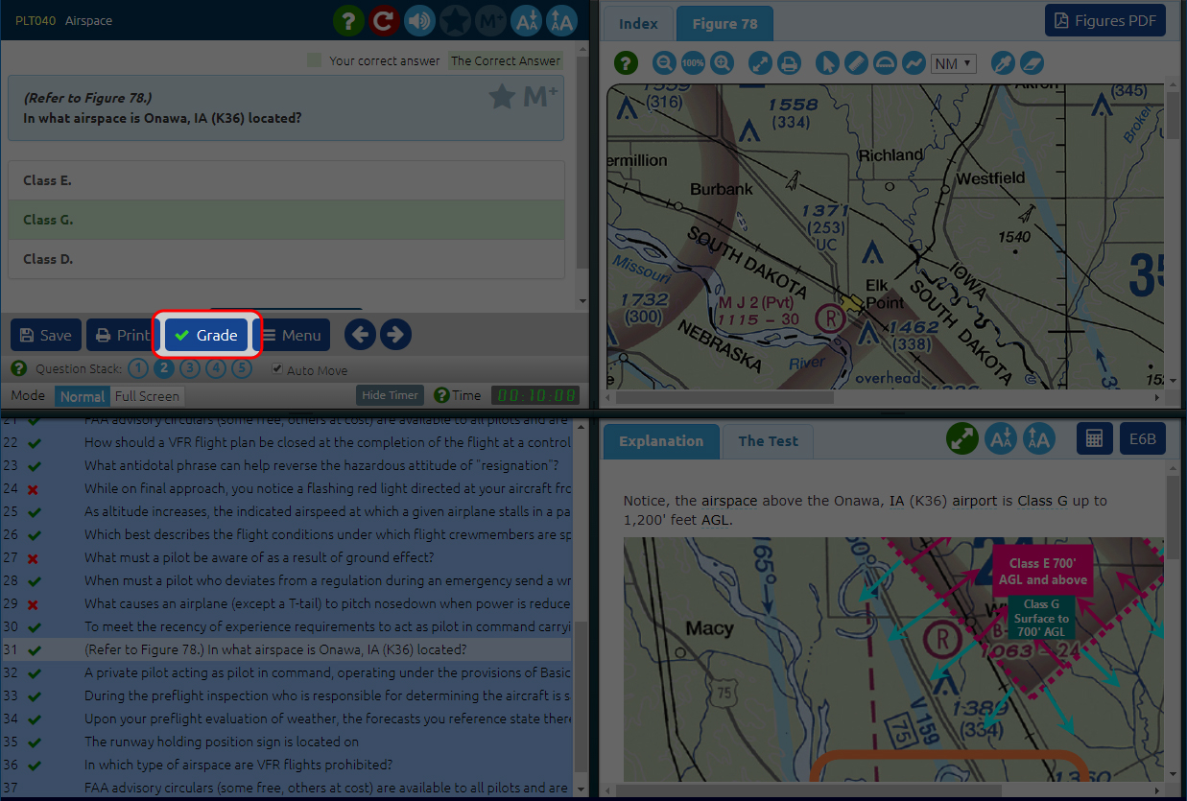1187x801 pixels.
Task: Click the red reset question icon
Action: tap(384, 20)
